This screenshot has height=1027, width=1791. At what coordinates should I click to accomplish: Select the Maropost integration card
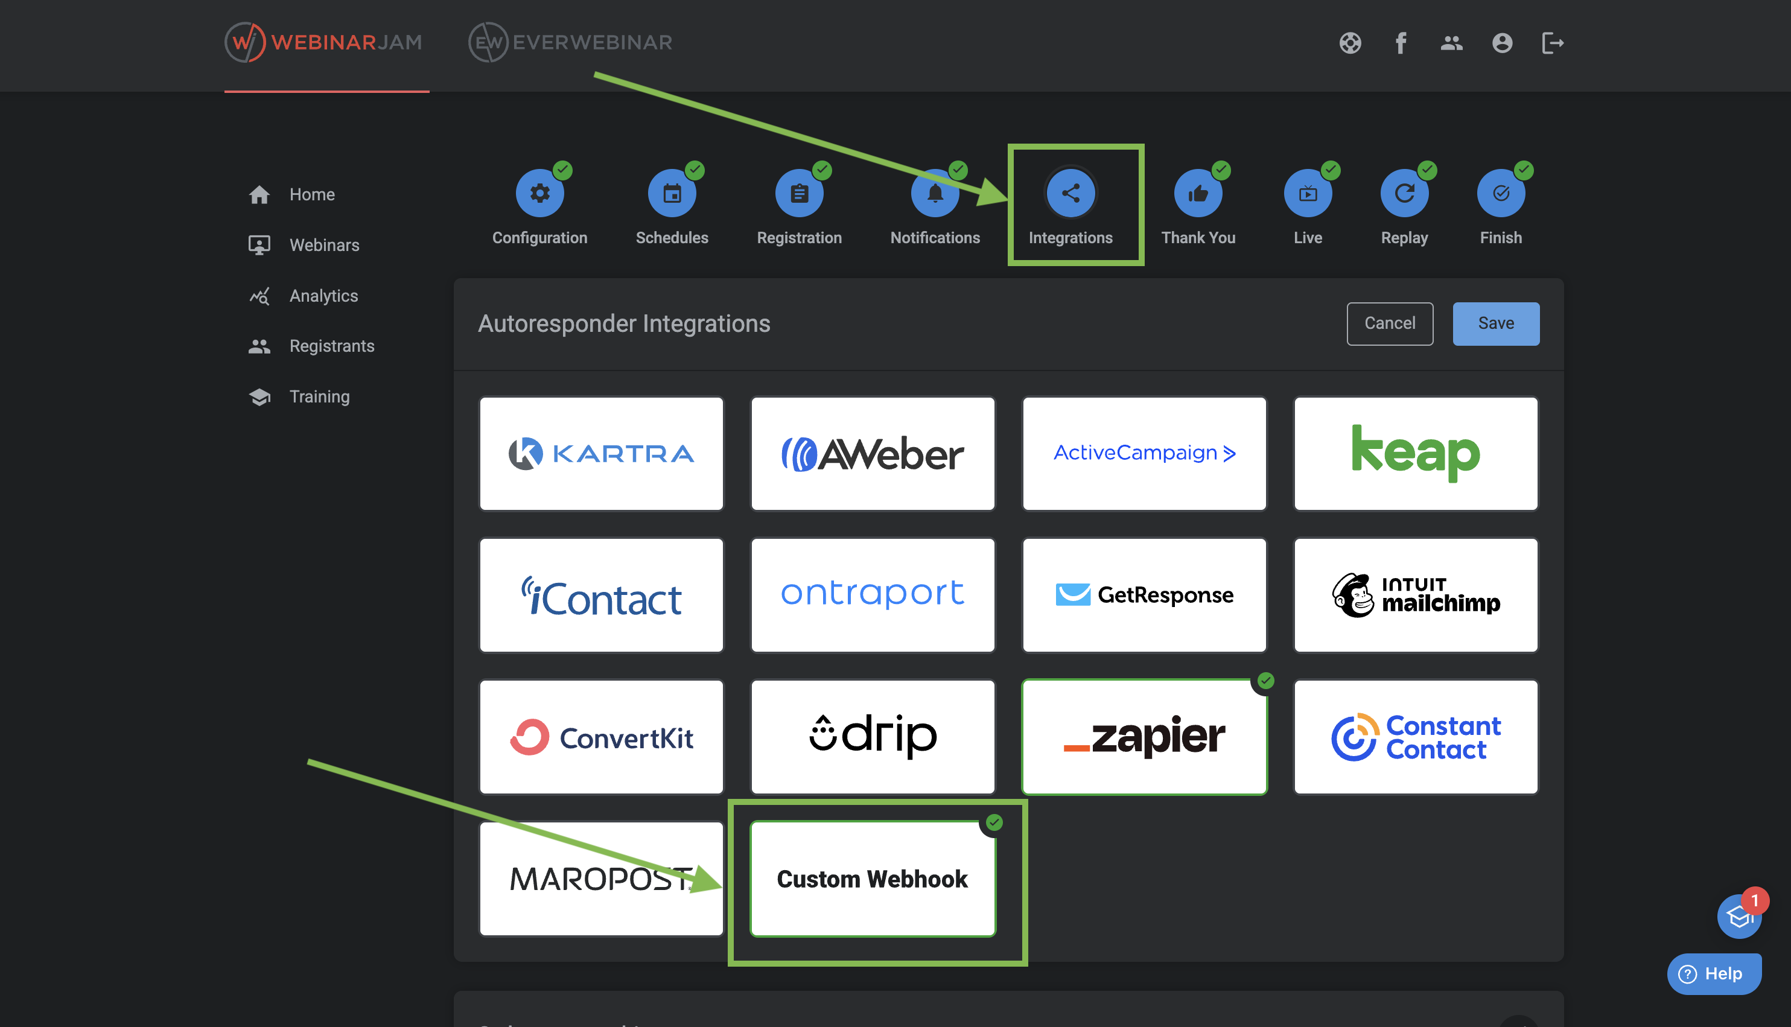[x=601, y=879]
